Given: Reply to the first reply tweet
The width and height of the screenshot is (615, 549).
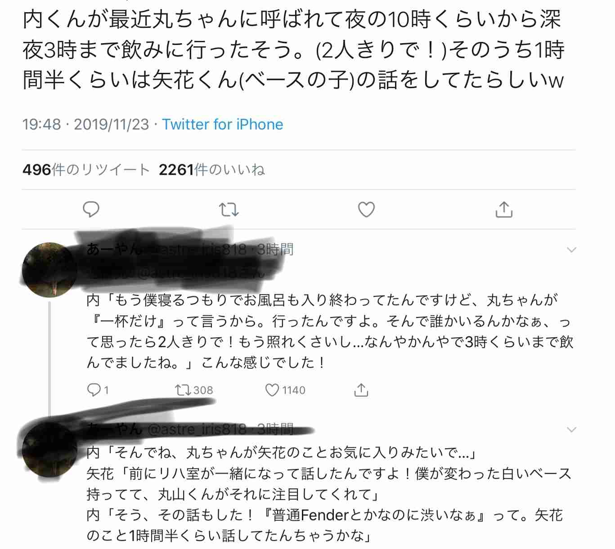Looking at the screenshot, I should 98,390.
